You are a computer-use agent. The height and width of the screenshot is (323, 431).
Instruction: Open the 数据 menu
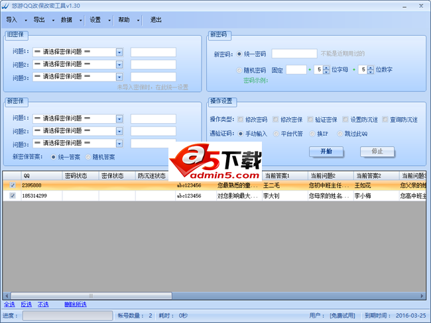point(66,20)
